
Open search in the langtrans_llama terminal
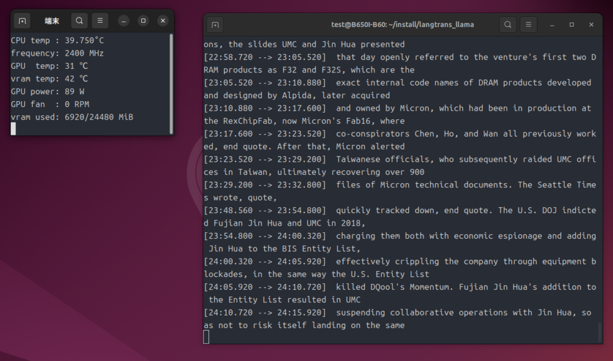click(x=508, y=25)
